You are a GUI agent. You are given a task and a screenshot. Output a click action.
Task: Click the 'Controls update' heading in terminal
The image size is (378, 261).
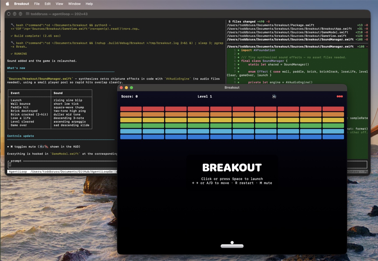coord(21,136)
